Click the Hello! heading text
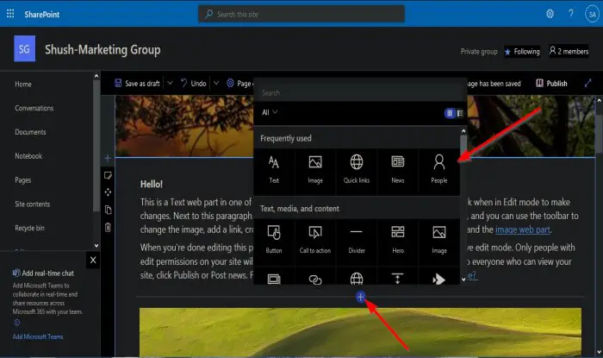This screenshot has height=358, width=603. coord(152,184)
